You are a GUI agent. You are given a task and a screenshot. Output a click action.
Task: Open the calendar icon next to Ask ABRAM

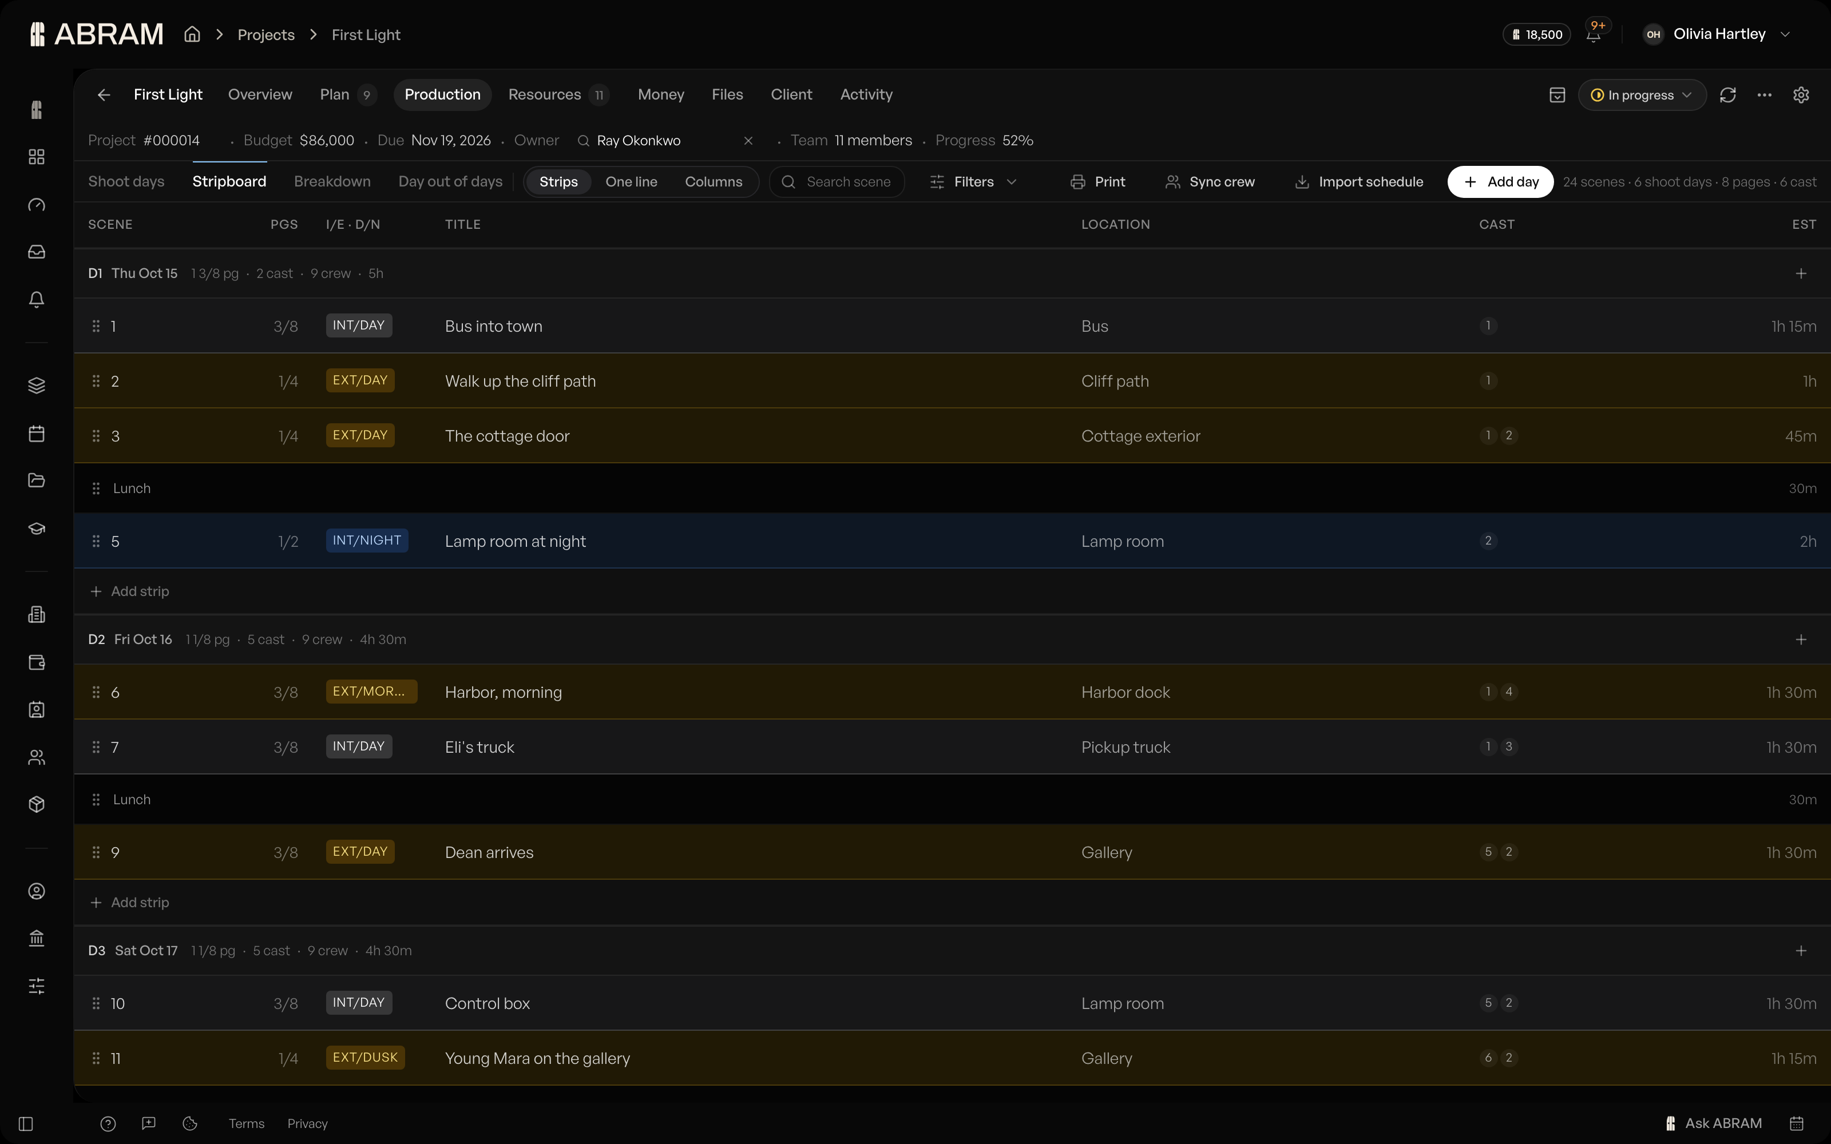click(1797, 1123)
